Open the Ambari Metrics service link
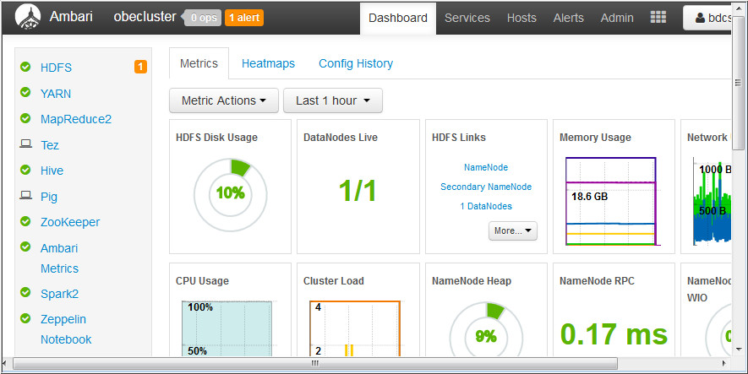 coord(59,258)
